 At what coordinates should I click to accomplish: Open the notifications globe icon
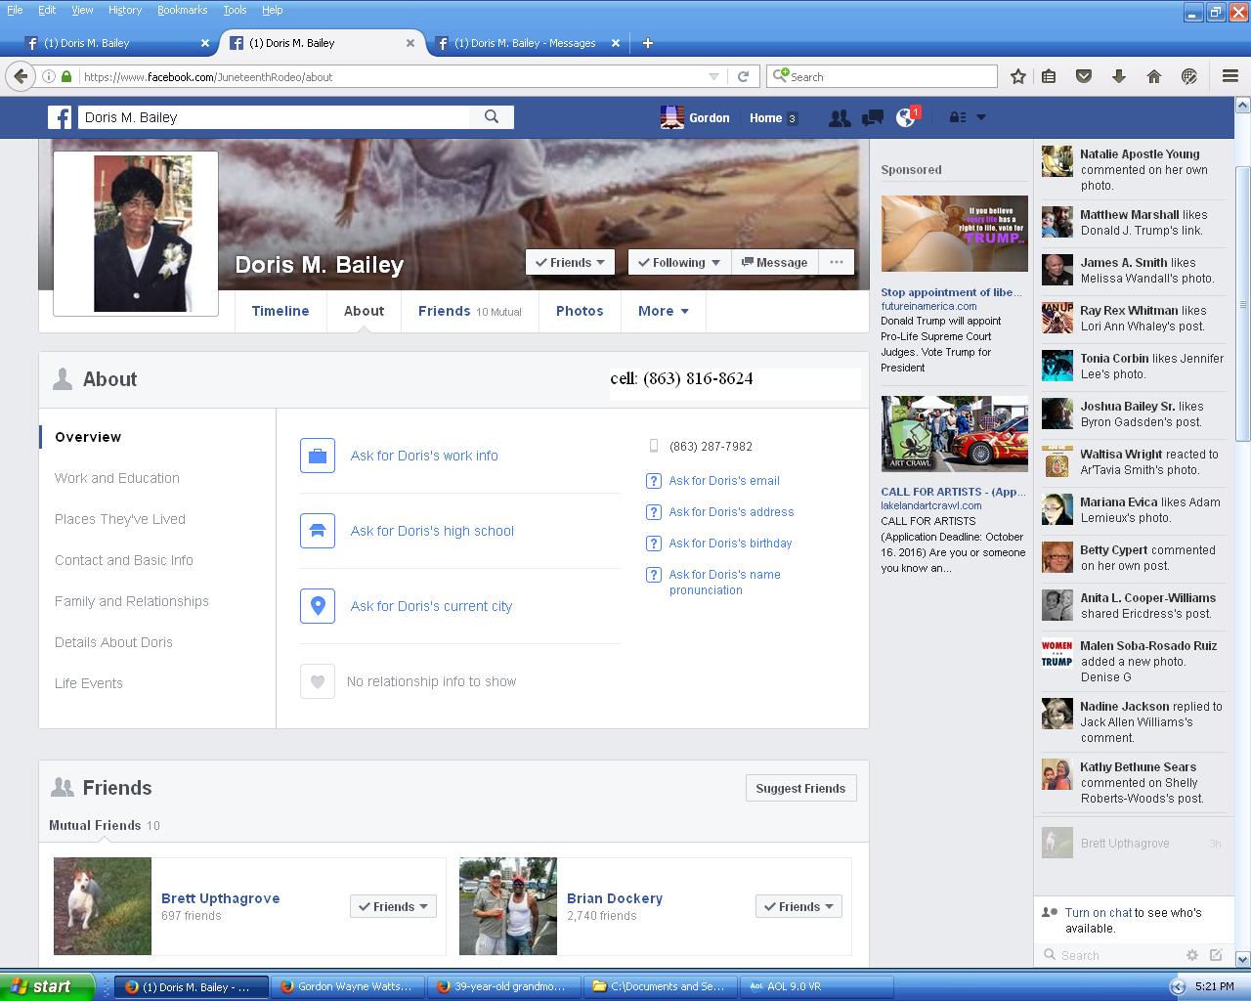click(x=905, y=117)
